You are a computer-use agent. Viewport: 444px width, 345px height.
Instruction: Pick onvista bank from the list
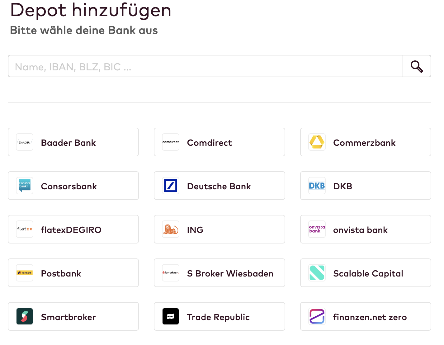366,229
